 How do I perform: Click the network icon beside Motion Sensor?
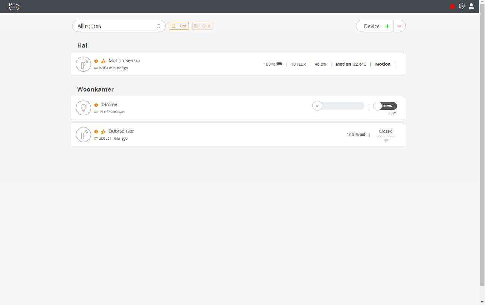tap(103, 61)
